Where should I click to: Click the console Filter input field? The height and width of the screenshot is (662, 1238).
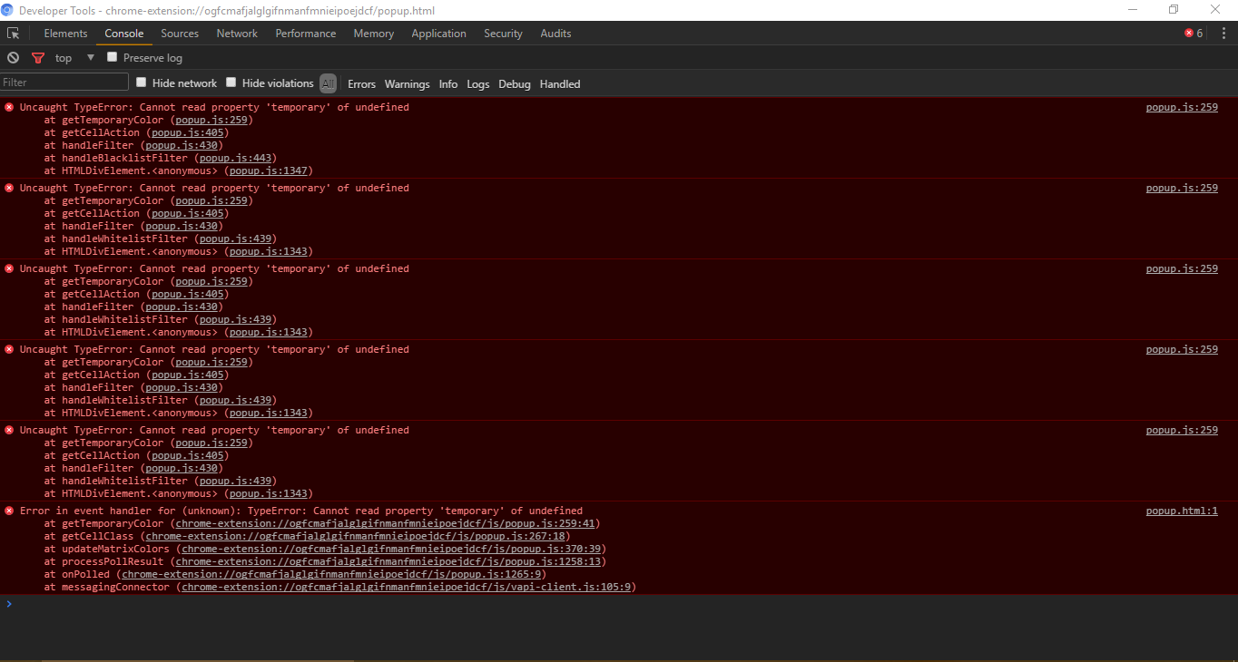(x=64, y=81)
